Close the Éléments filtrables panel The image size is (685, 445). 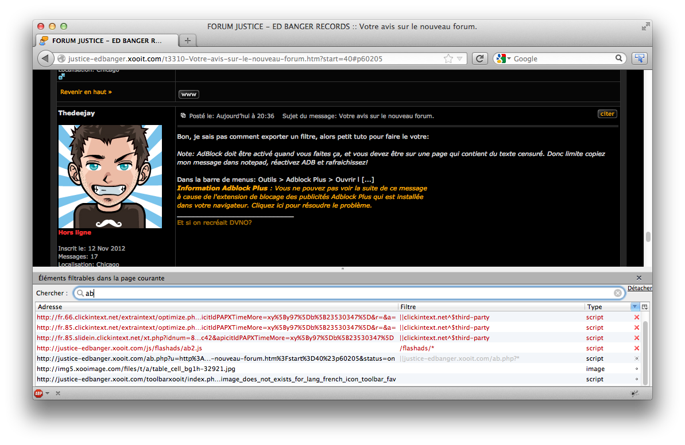(x=639, y=278)
